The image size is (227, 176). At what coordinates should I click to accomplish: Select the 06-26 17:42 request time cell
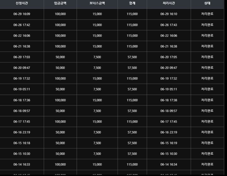22,25
